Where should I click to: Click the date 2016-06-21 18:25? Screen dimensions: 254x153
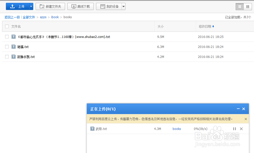click(210, 37)
